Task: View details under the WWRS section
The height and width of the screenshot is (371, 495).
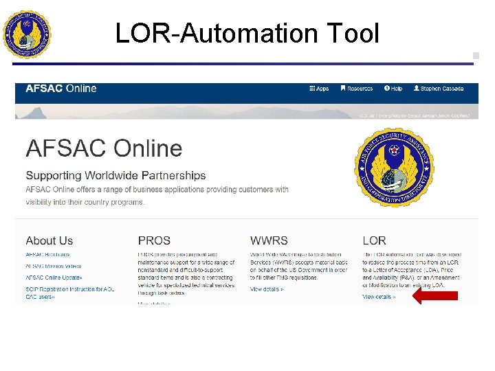Action: click(x=267, y=289)
